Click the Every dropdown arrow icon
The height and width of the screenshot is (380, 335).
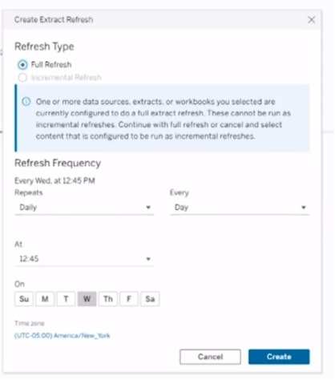point(304,208)
